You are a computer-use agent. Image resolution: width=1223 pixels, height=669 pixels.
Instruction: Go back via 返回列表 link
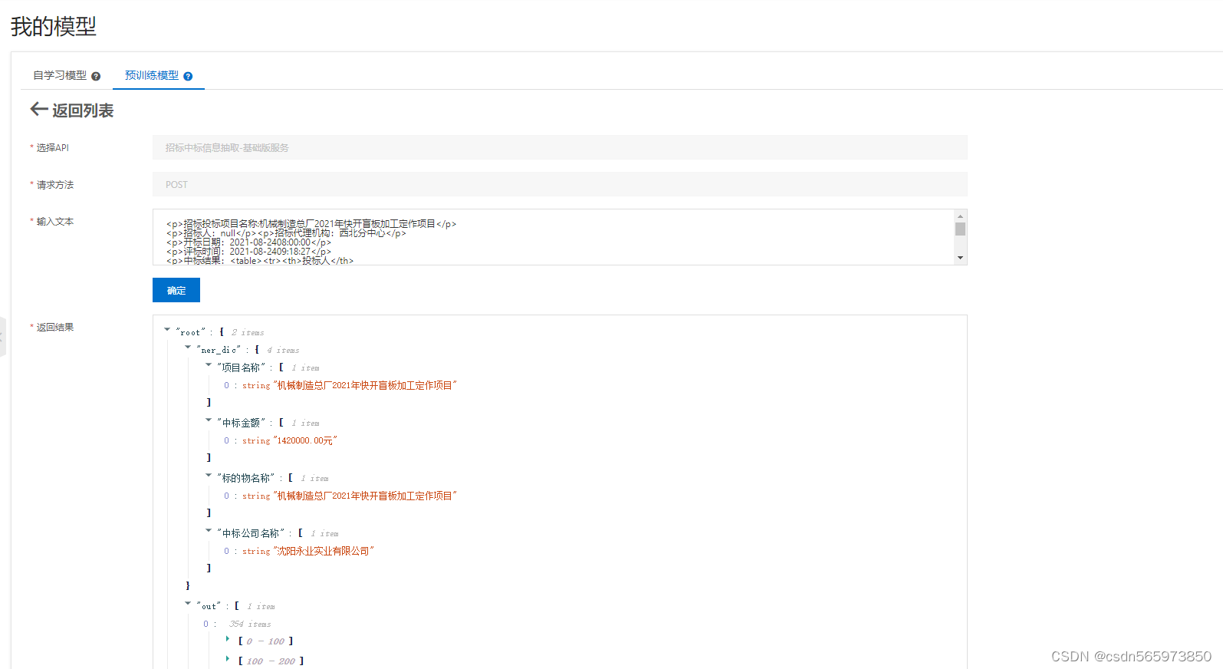coord(83,110)
